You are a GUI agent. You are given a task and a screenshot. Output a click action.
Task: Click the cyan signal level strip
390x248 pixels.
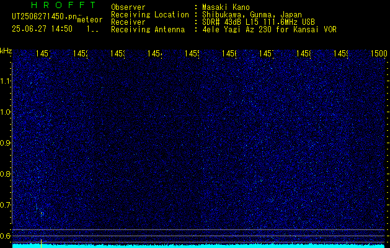tap(199, 246)
